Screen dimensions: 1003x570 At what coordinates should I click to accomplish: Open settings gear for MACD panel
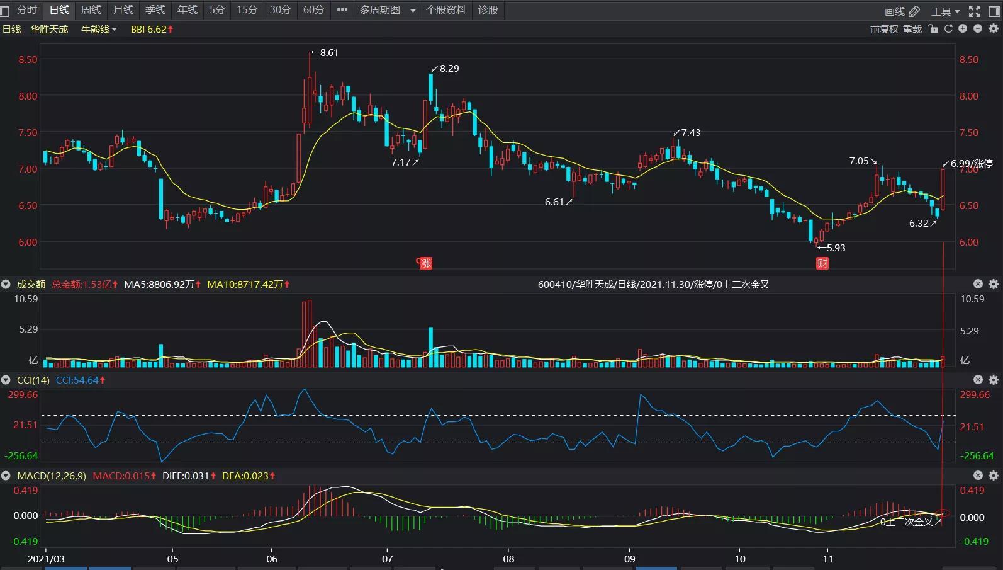click(x=994, y=476)
